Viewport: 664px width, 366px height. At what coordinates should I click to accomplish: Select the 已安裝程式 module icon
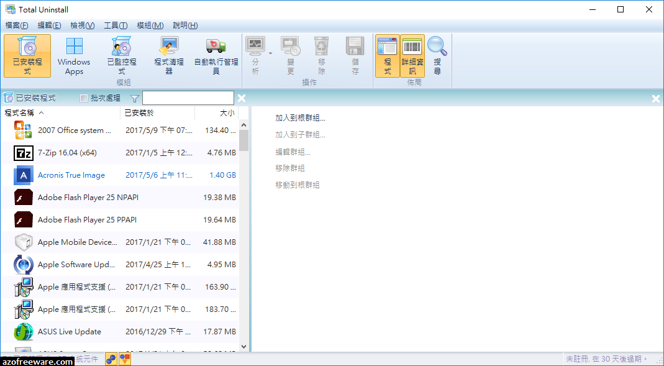(26, 55)
